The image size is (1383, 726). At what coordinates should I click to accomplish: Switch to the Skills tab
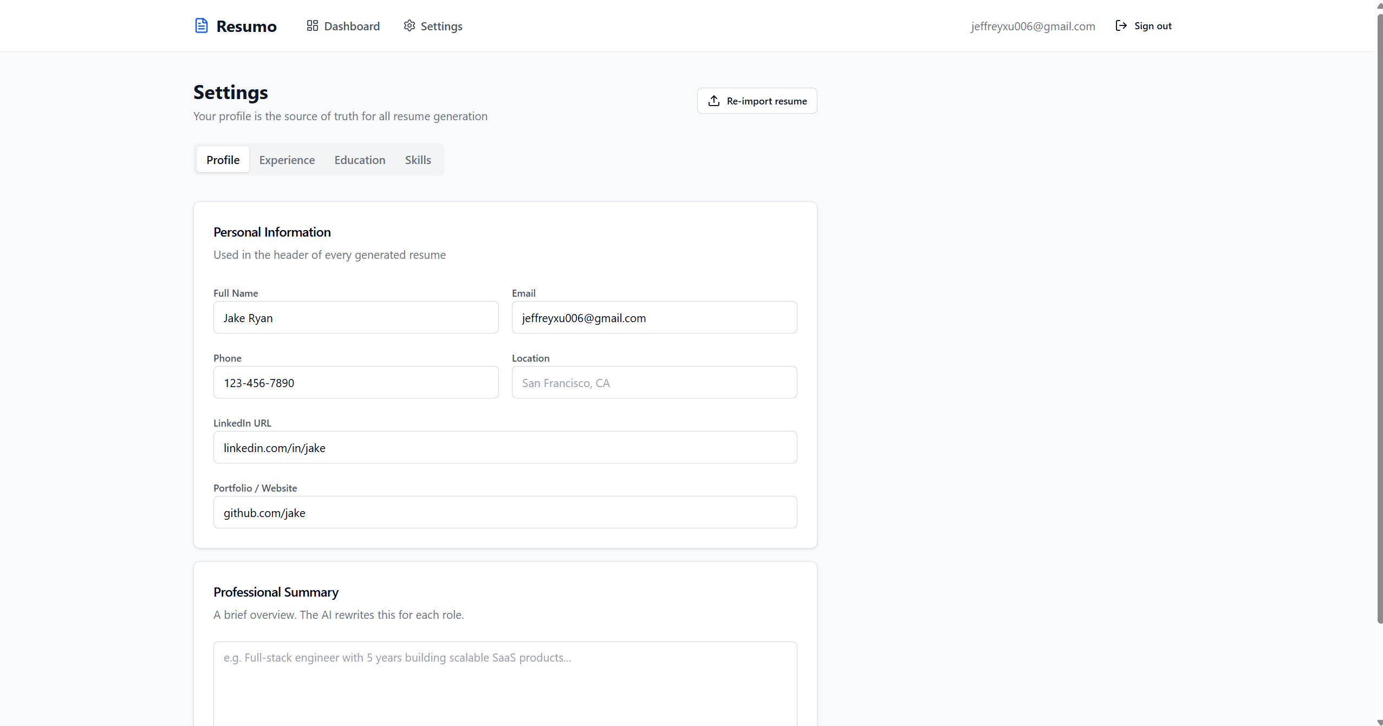418,160
